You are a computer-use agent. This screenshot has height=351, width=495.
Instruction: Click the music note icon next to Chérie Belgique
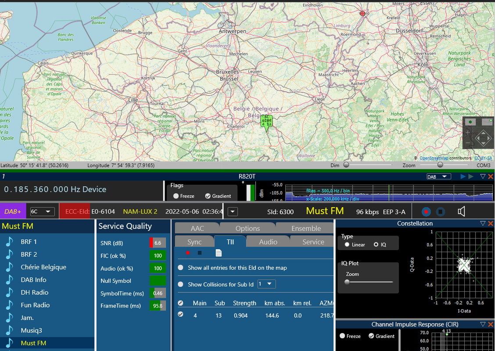click(10, 267)
